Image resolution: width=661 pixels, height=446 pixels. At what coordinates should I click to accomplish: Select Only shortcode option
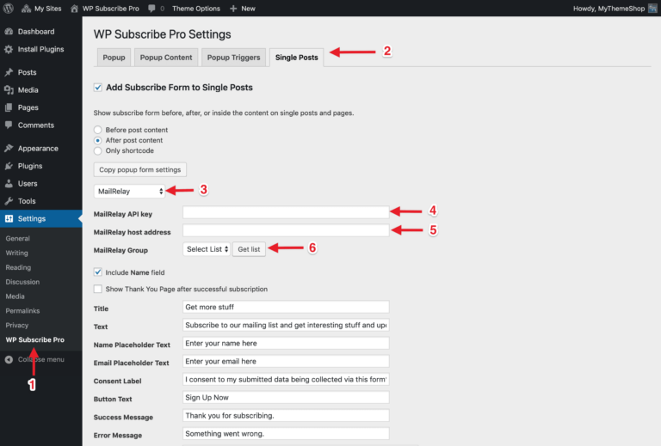click(98, 150)
